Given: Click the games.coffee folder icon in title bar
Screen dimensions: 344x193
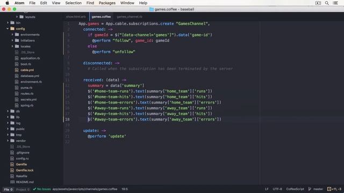Looking at the screenshot, I should click(152, 9).
